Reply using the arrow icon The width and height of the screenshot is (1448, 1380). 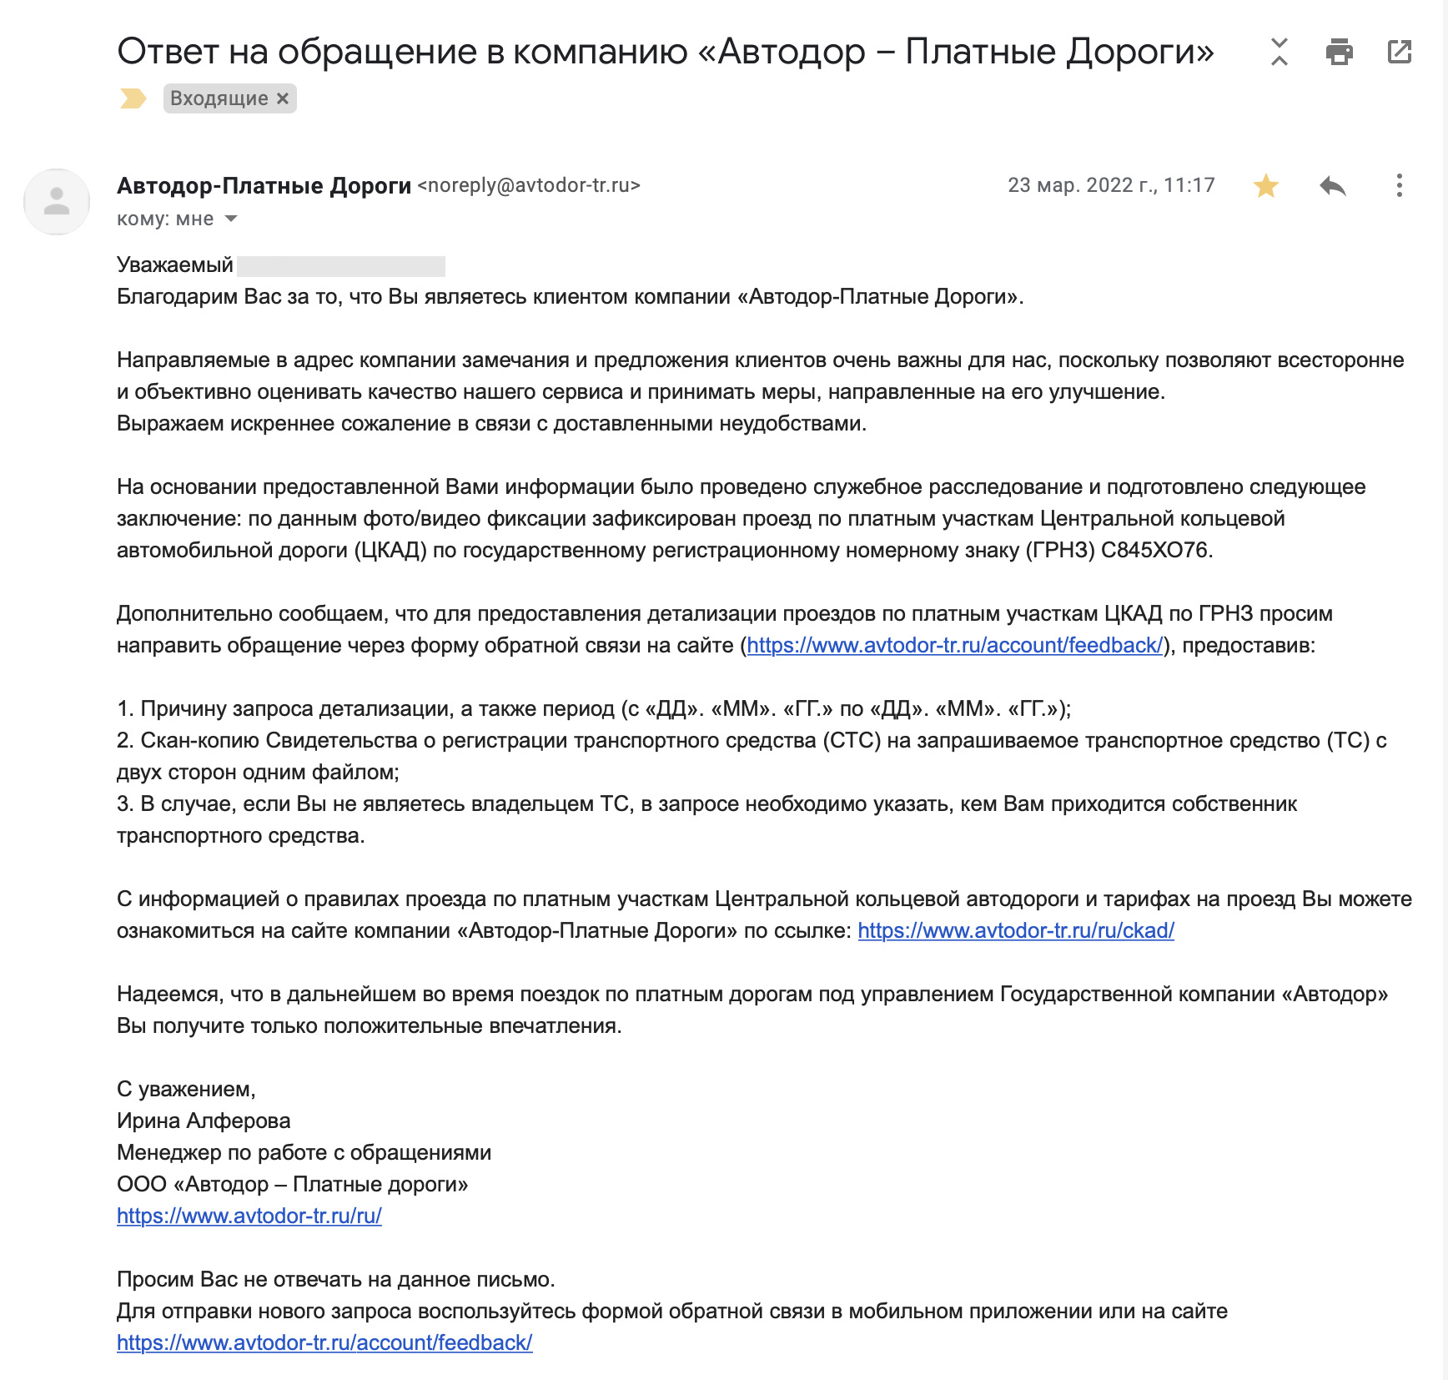(x=1332, y=186)
